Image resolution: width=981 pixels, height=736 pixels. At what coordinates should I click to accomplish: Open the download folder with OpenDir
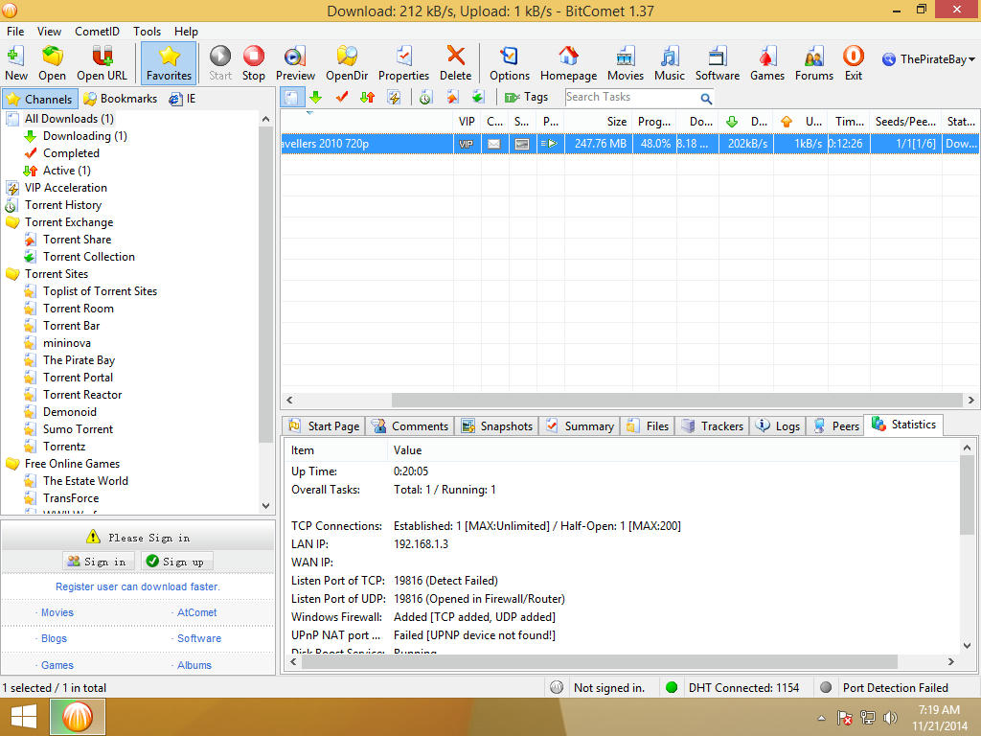tap(347, 63)
